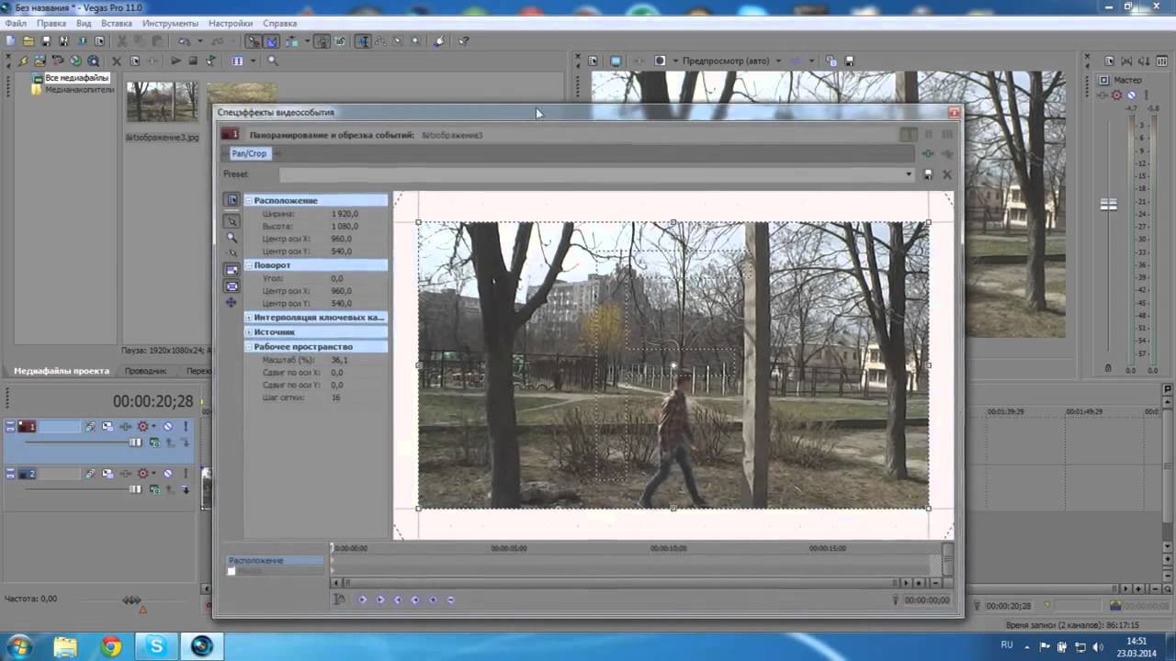Toggle Enable snapping in Pan/Crop sidebar

(232, 252)
